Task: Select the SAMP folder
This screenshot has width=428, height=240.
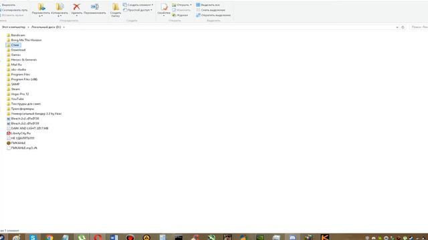Action: point(13,84)
